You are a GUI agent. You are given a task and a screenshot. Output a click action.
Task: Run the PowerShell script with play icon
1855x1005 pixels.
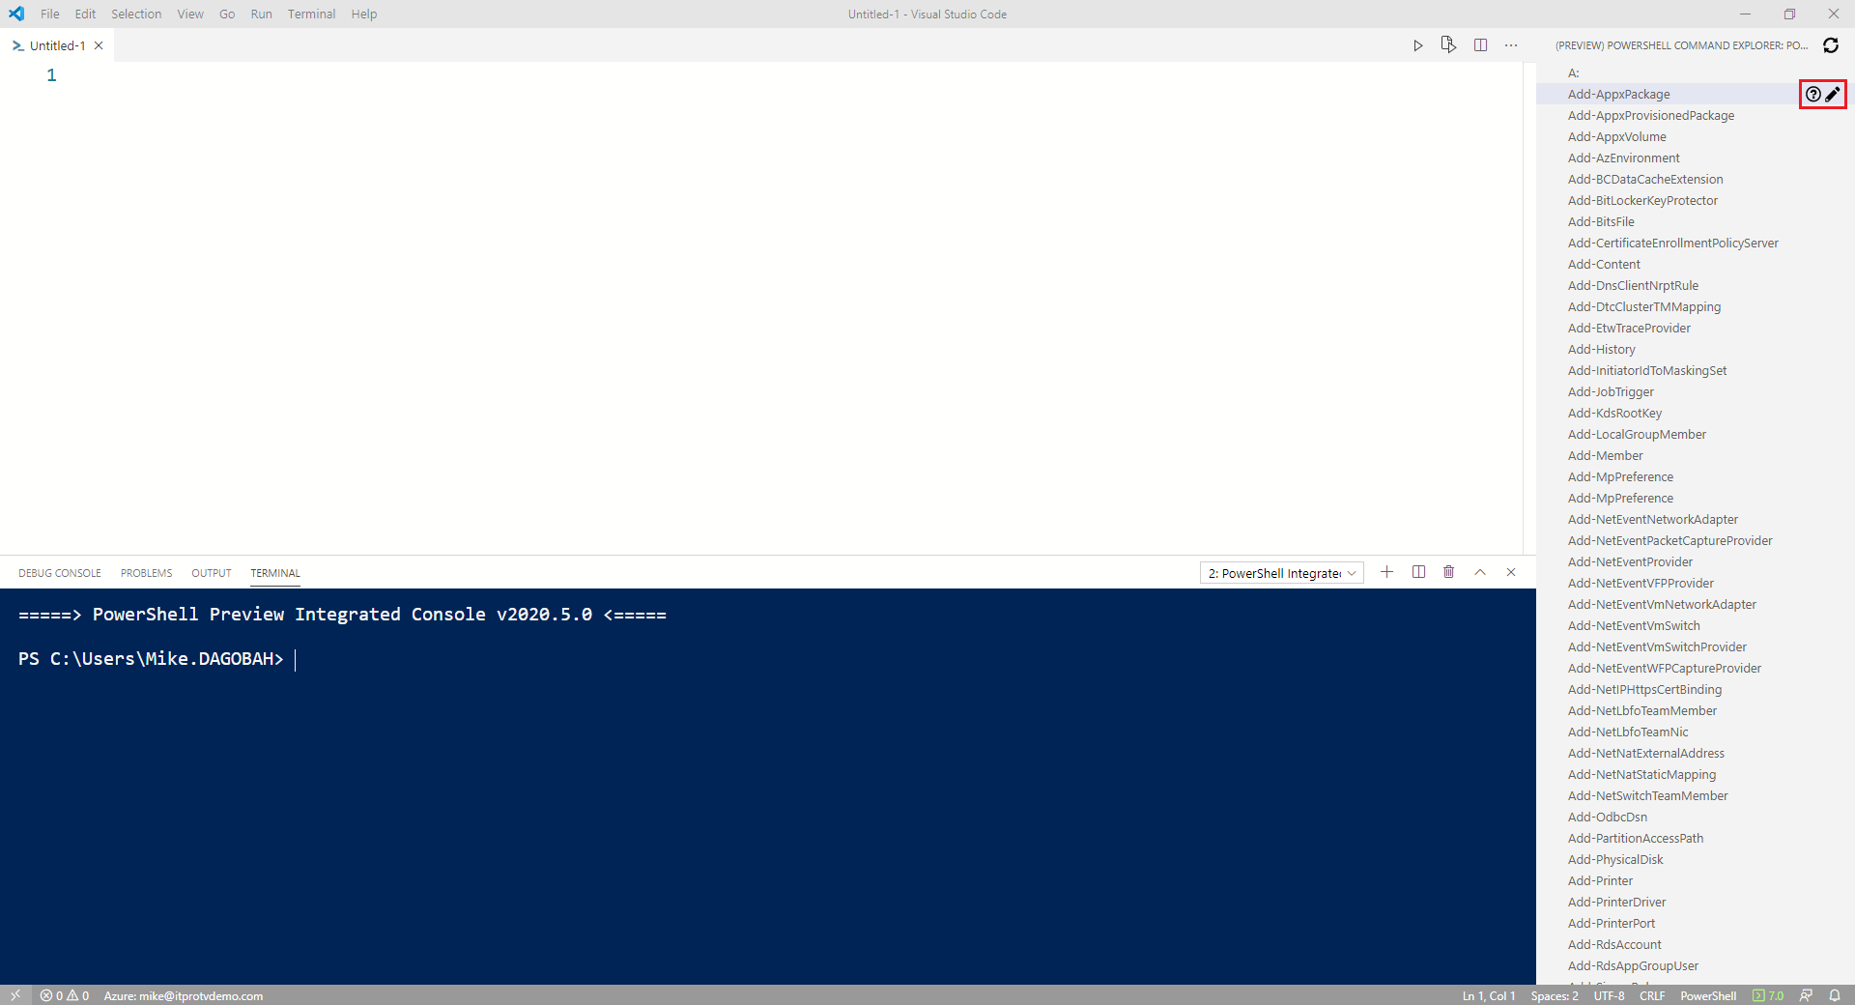click(1417, 45)
